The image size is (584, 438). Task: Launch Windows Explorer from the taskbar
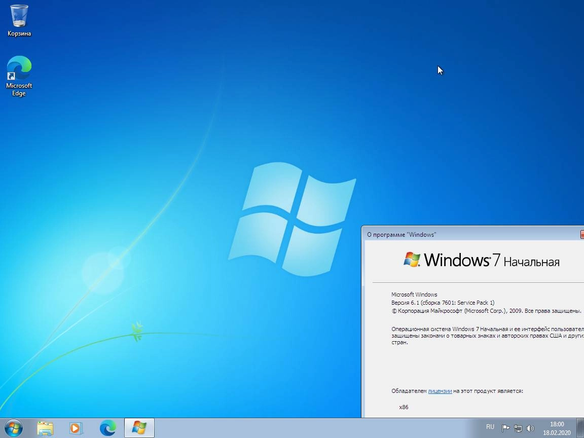pyautogui.click(x=45, y=428)
